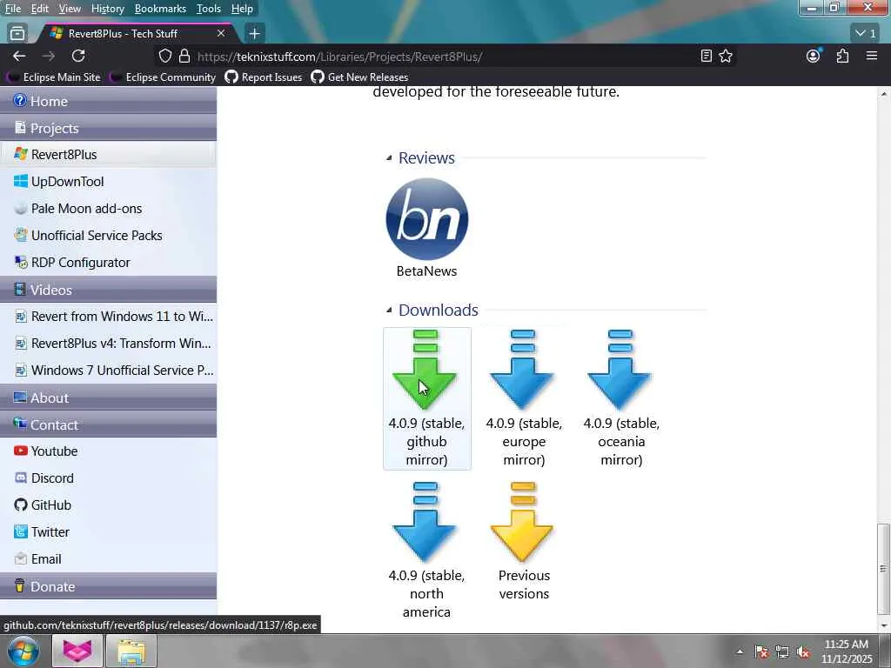The image size is (891, 668).
Task: Close the Revert8Plus - Tech Stuff tab
Action: [x=221, y=34]
